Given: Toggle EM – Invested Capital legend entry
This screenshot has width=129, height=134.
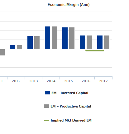Looking at the screenshot, I should click(66, 93).
